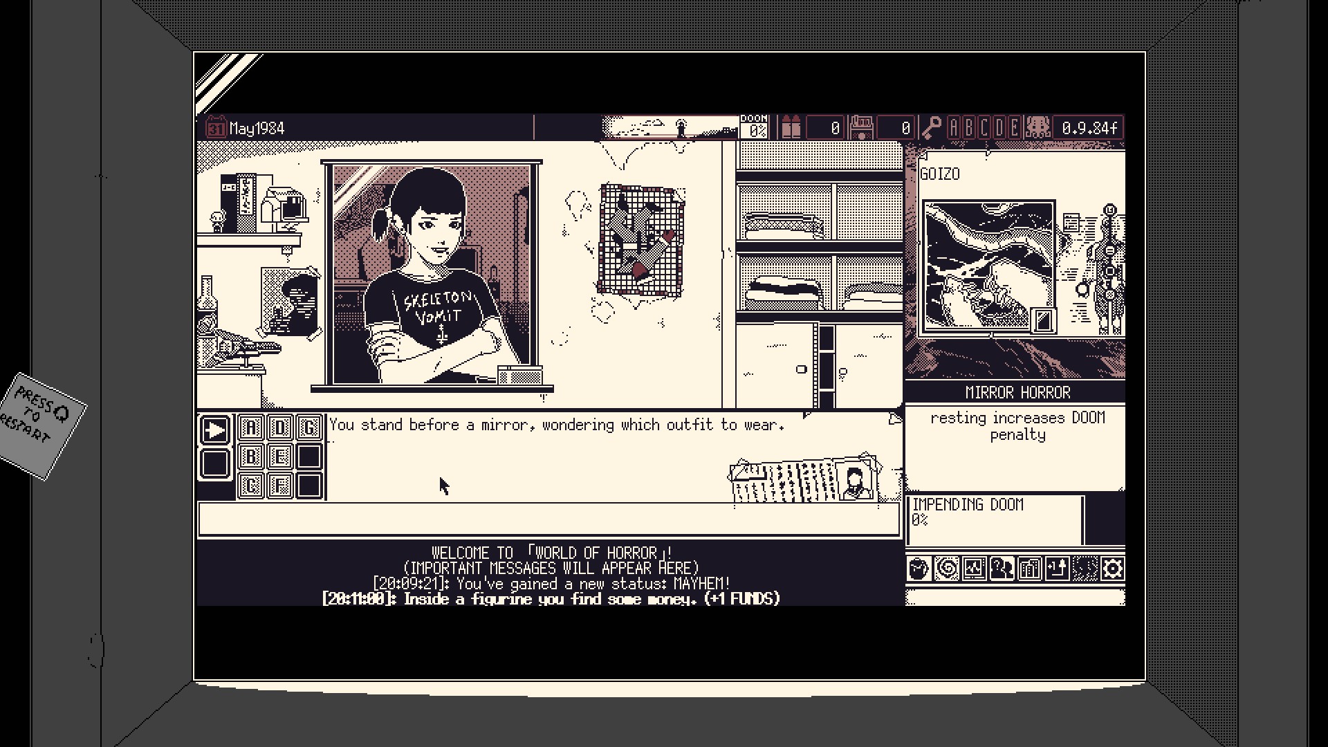Click the continue arrow button
This screenshot has height=747, width=1328.
tap(215, 430)
